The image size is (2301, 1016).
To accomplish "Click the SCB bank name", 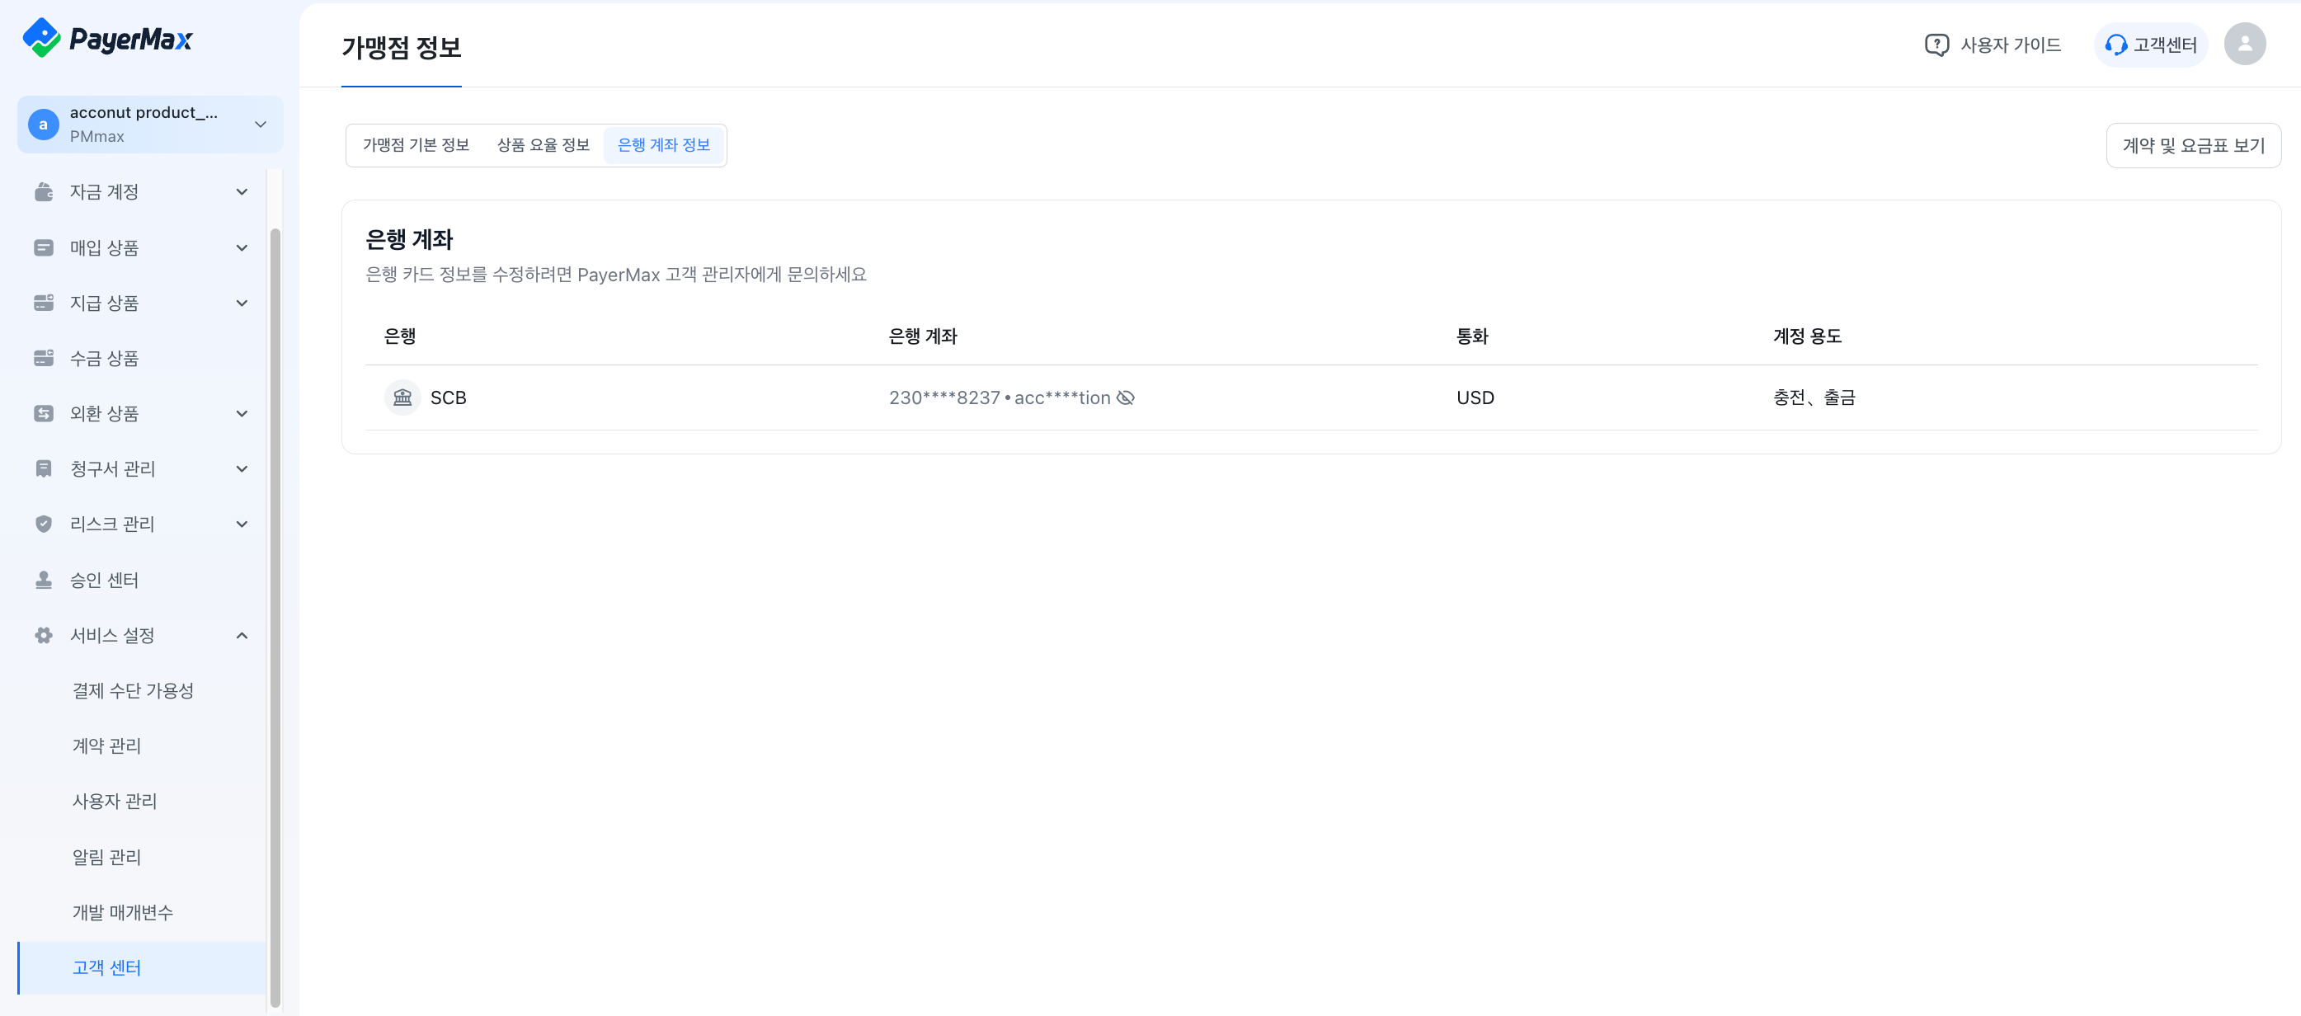I will 449,398.
